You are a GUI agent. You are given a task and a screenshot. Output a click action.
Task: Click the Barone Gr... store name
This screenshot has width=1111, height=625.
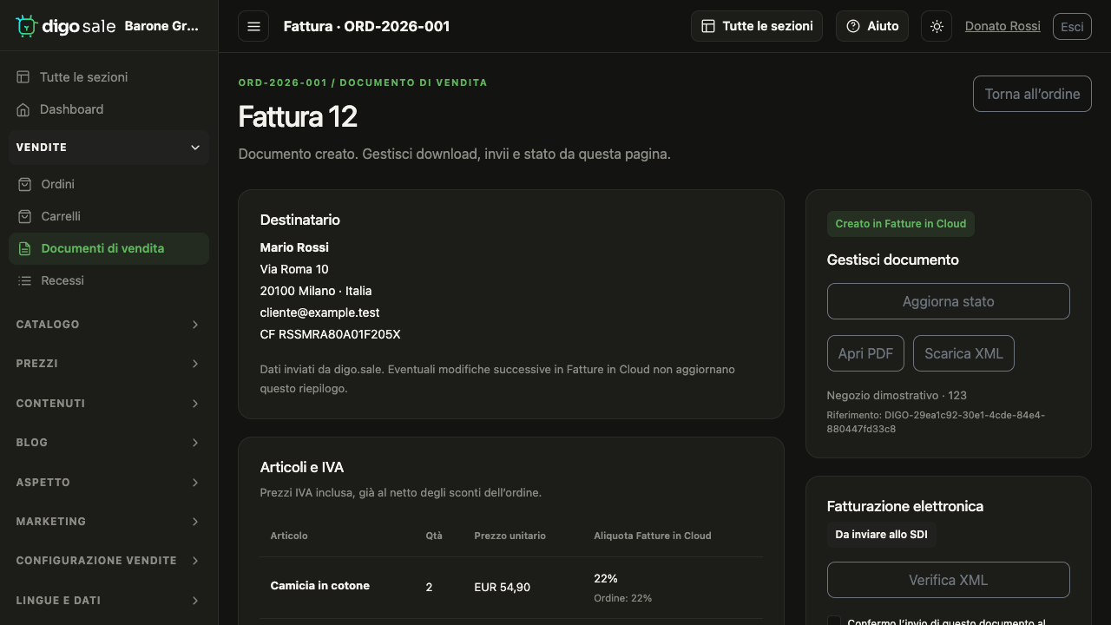coord(161,26)
